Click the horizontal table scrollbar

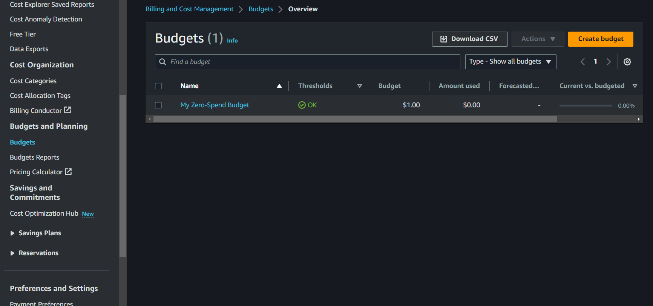355,119
